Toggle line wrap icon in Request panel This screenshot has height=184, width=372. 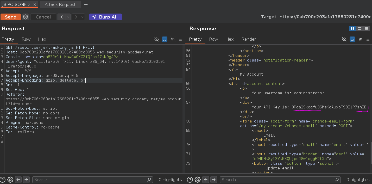(x=165, y=39)
